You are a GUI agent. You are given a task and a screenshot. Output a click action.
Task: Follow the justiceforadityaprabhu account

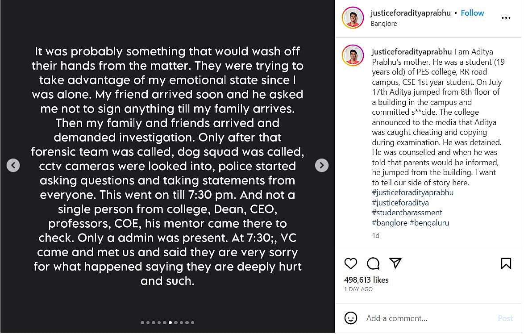coord(472,13)
